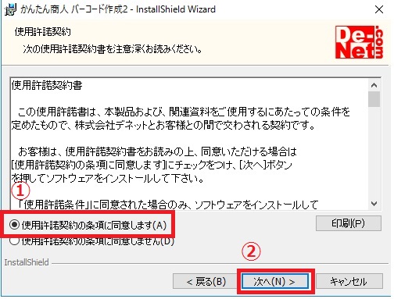Click the De-Net.com logo

[x=359, y=42]
